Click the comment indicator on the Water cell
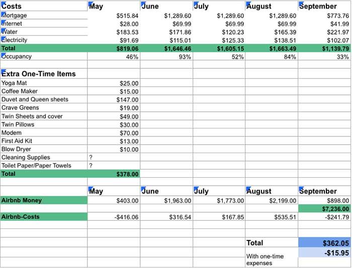Viewport: 352px width, 268px height. [x=3, y=30]
